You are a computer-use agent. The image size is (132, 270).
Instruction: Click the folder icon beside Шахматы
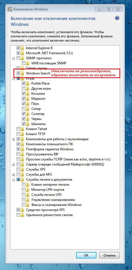(28, 124)
